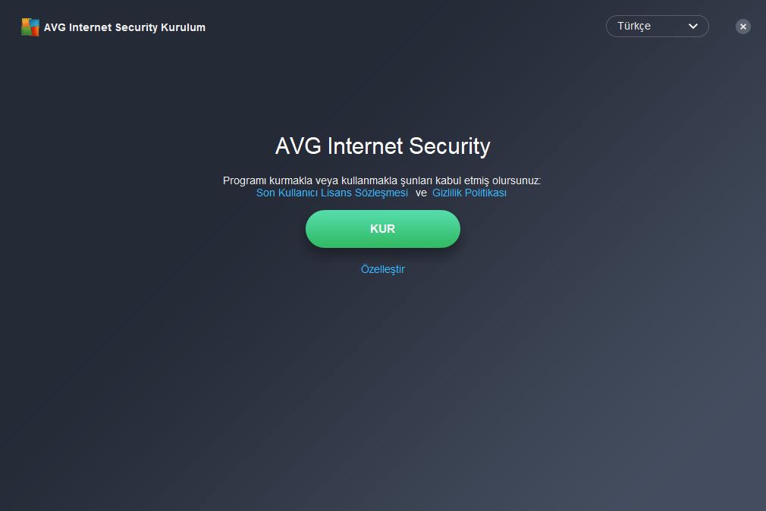The width and height of the screenshot is (766, 511).
Task: Open the Gizlilik Politikası link
Action: (469, 193)
